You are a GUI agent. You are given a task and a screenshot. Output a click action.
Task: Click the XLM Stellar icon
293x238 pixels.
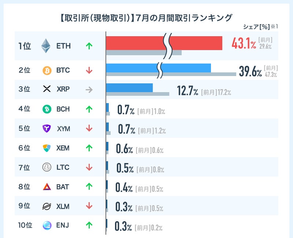[x=47, y=206]
